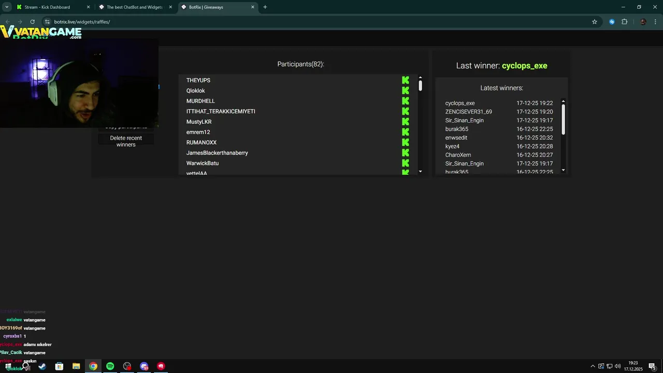Click participants list scroll-up arrow
Image resolution: width=663 pixels, height=373 pixels.
click(420, 78)
